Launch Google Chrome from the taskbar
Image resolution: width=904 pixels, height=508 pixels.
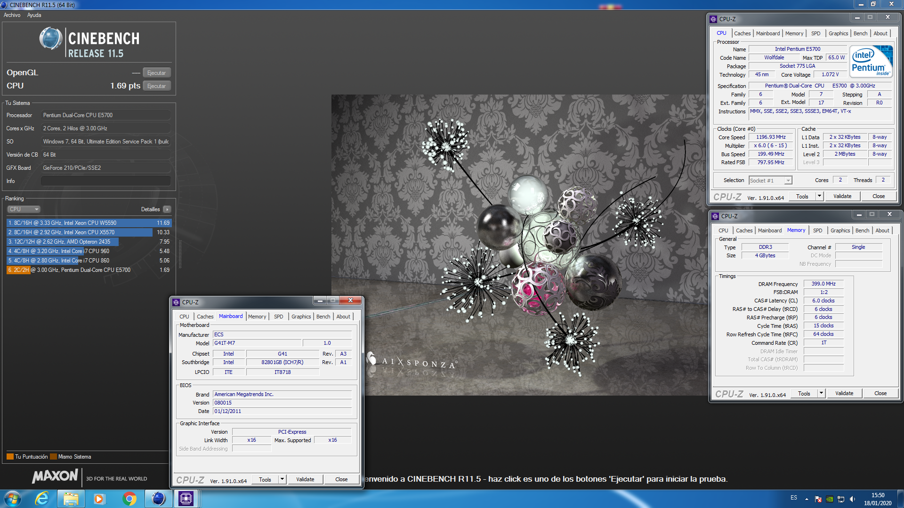[x=129, y=499]
